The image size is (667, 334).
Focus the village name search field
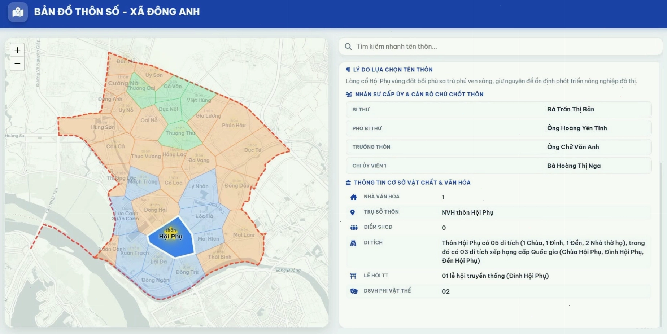(x=500, y=47)
